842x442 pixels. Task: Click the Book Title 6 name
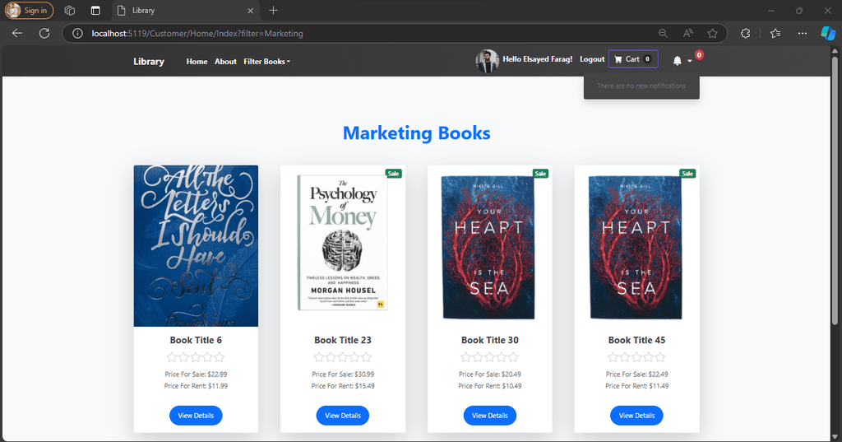(x=196, y=340)
